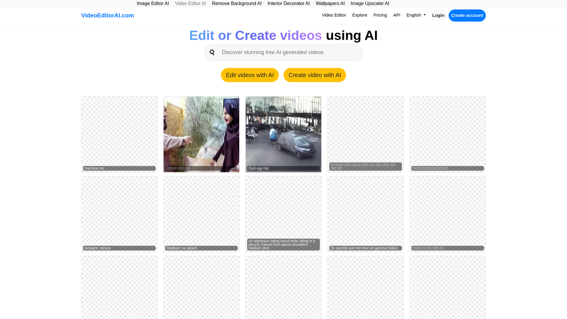The image size is (567, 319).
Task: Open the API page
Action: pyautogui.click(x=397, y=15)
